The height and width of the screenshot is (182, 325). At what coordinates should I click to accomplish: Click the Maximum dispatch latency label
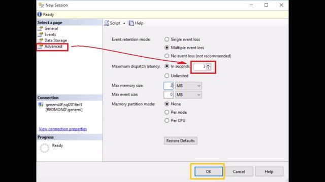pos(136,66)
